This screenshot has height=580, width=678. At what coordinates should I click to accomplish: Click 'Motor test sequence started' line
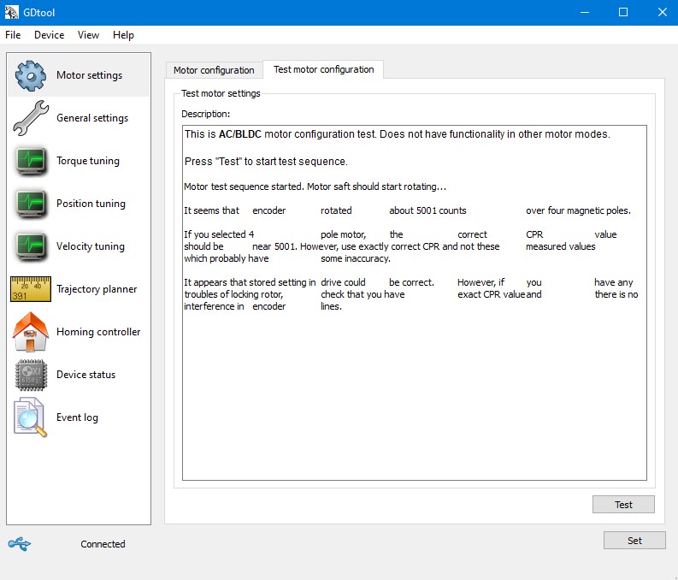[x=315, y=186]
